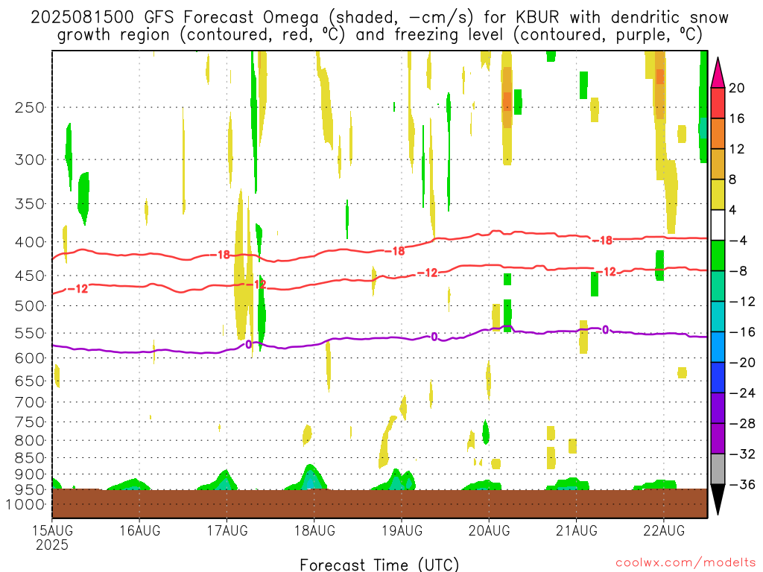This screenshot has height=572, width=763.
Task: Click the 17AUG date label
Action: 227,530
